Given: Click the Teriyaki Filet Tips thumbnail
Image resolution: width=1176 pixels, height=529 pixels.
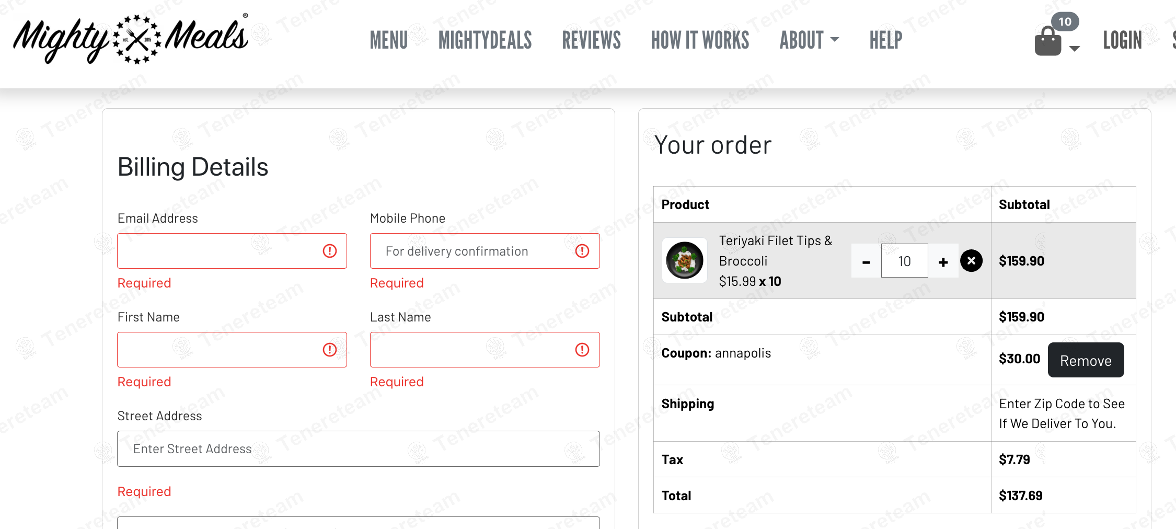Looking at the screenshot, I should click(684, 260).
